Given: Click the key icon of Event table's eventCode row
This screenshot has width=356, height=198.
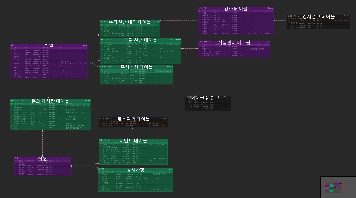Looking at the screenshot, I should pos(101,143).
